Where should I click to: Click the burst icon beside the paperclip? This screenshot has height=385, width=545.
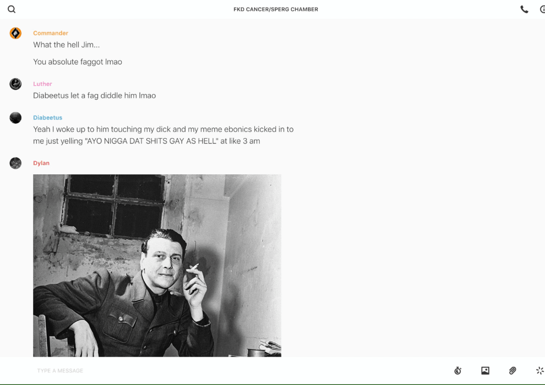pyautogui.click(x=540, y=370)
